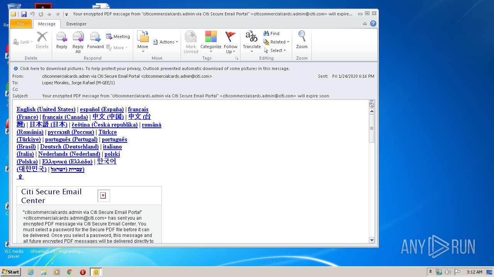Choose the español (España) link

point(102,109)
